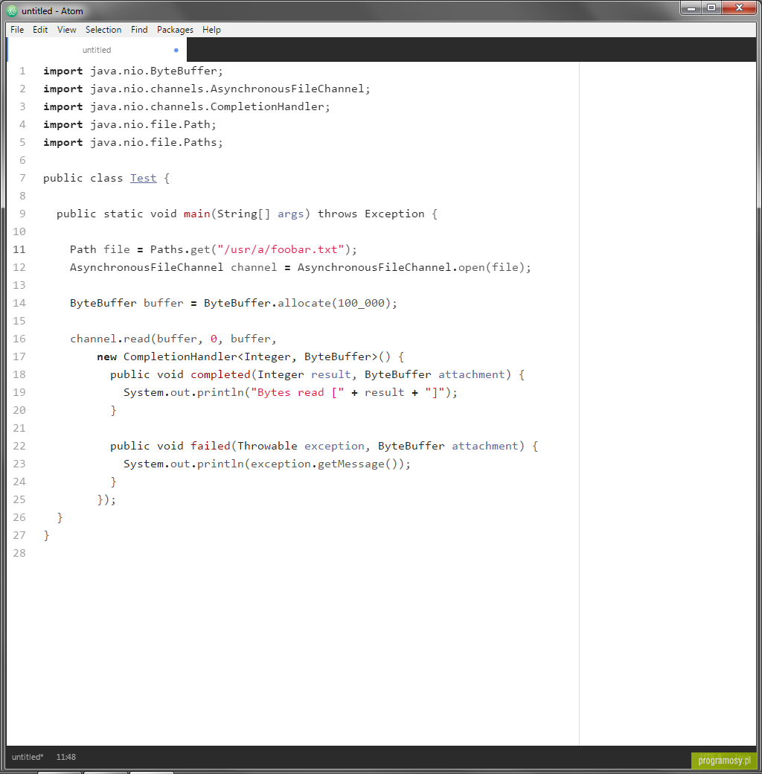This screenshot has height=774, width=762.
Task: Click "open(file)" on line 12
Action: click(491, 267)
